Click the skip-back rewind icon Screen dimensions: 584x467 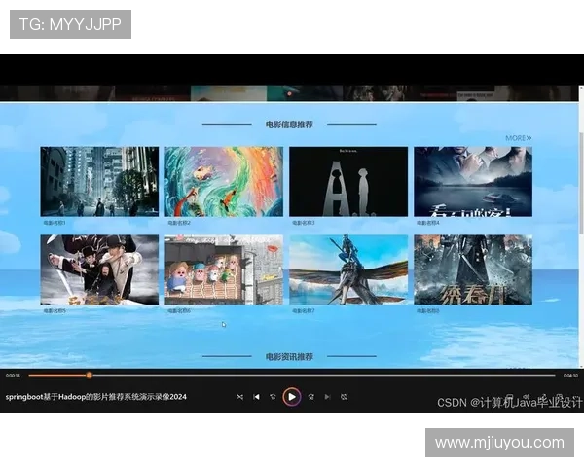(273, 397)
